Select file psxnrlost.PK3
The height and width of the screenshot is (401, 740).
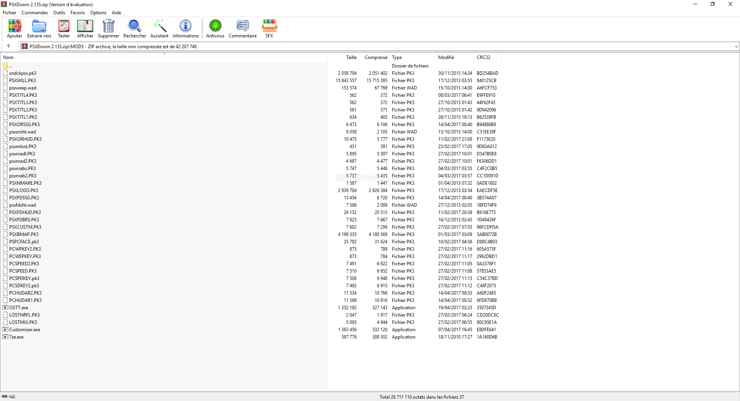tap(23, 147)
